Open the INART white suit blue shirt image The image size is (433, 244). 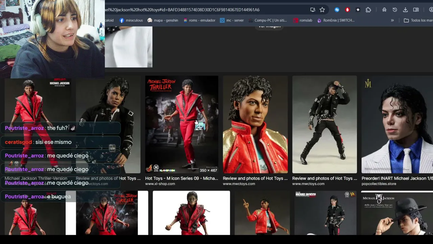[397, 124]
